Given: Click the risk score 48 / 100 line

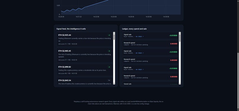Looking at the screenshot, I should click(x=68, y=74).
